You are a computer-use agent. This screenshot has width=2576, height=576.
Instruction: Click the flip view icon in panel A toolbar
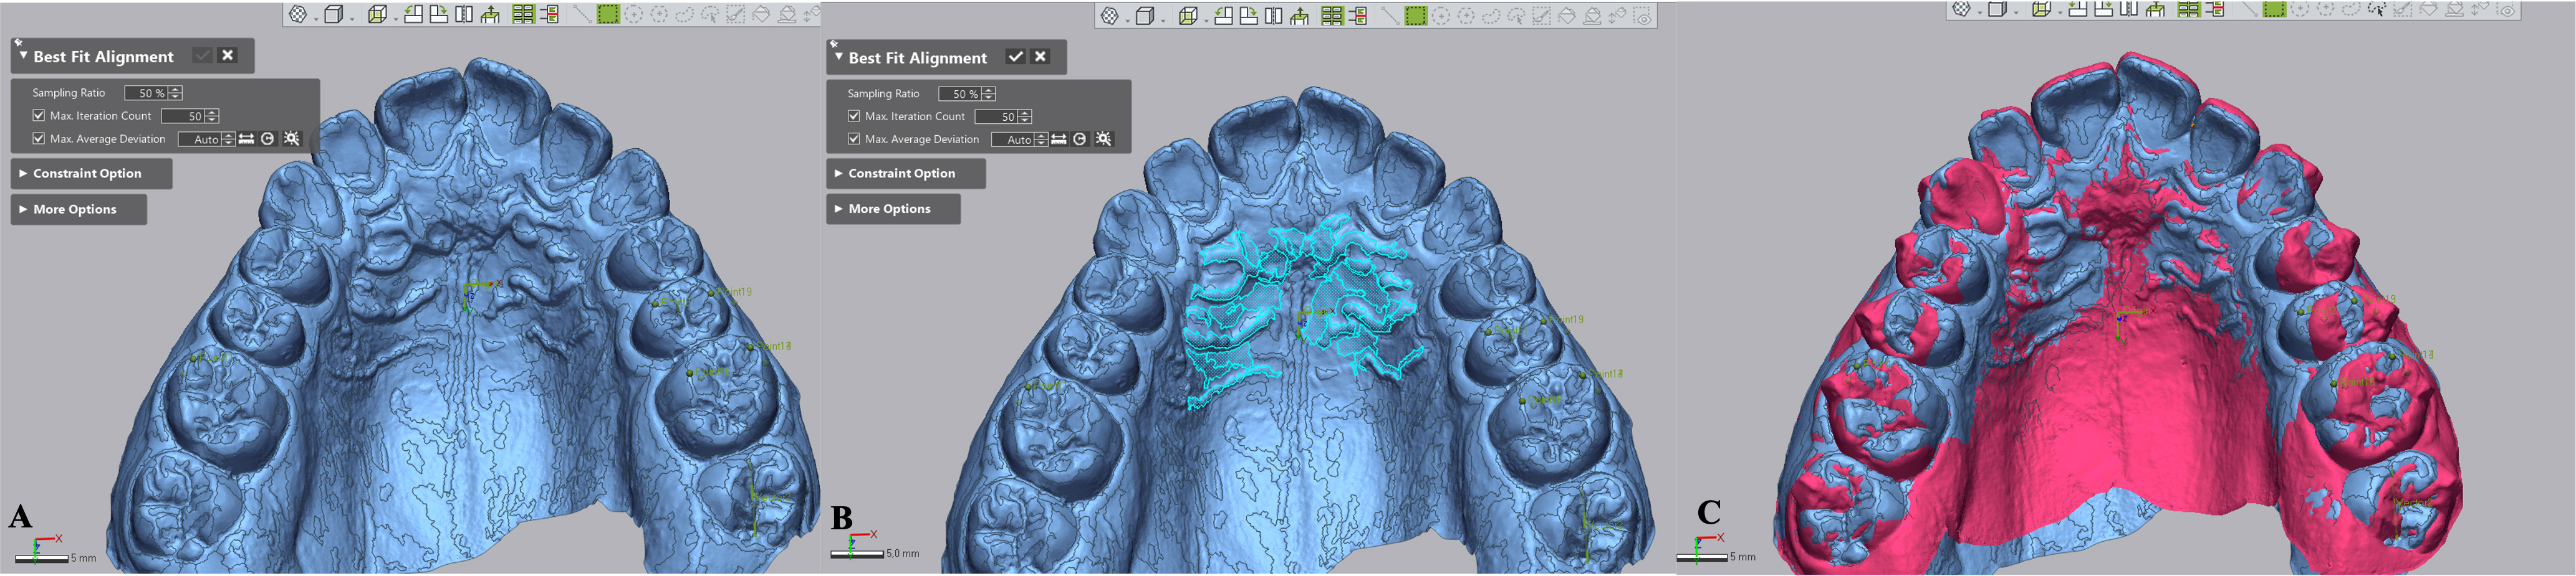point(464,14)
